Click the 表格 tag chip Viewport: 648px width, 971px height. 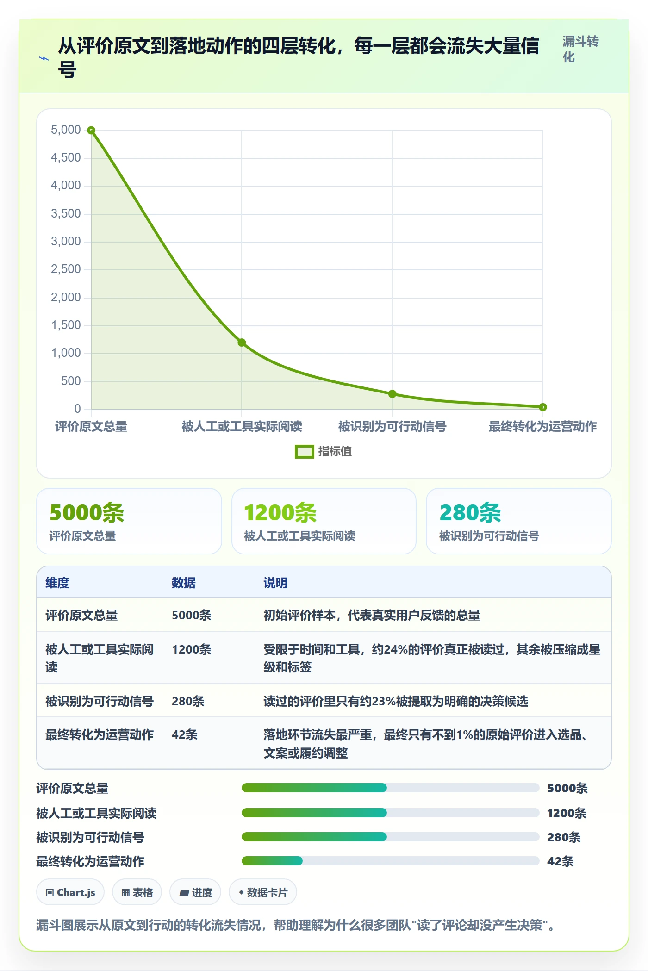[x=137, y=892]
